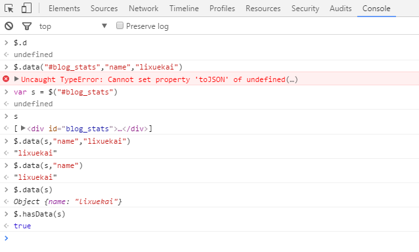Click the $.data(s) command line
419x252 pixels.
pyautogui.click(x=33, y=190)
